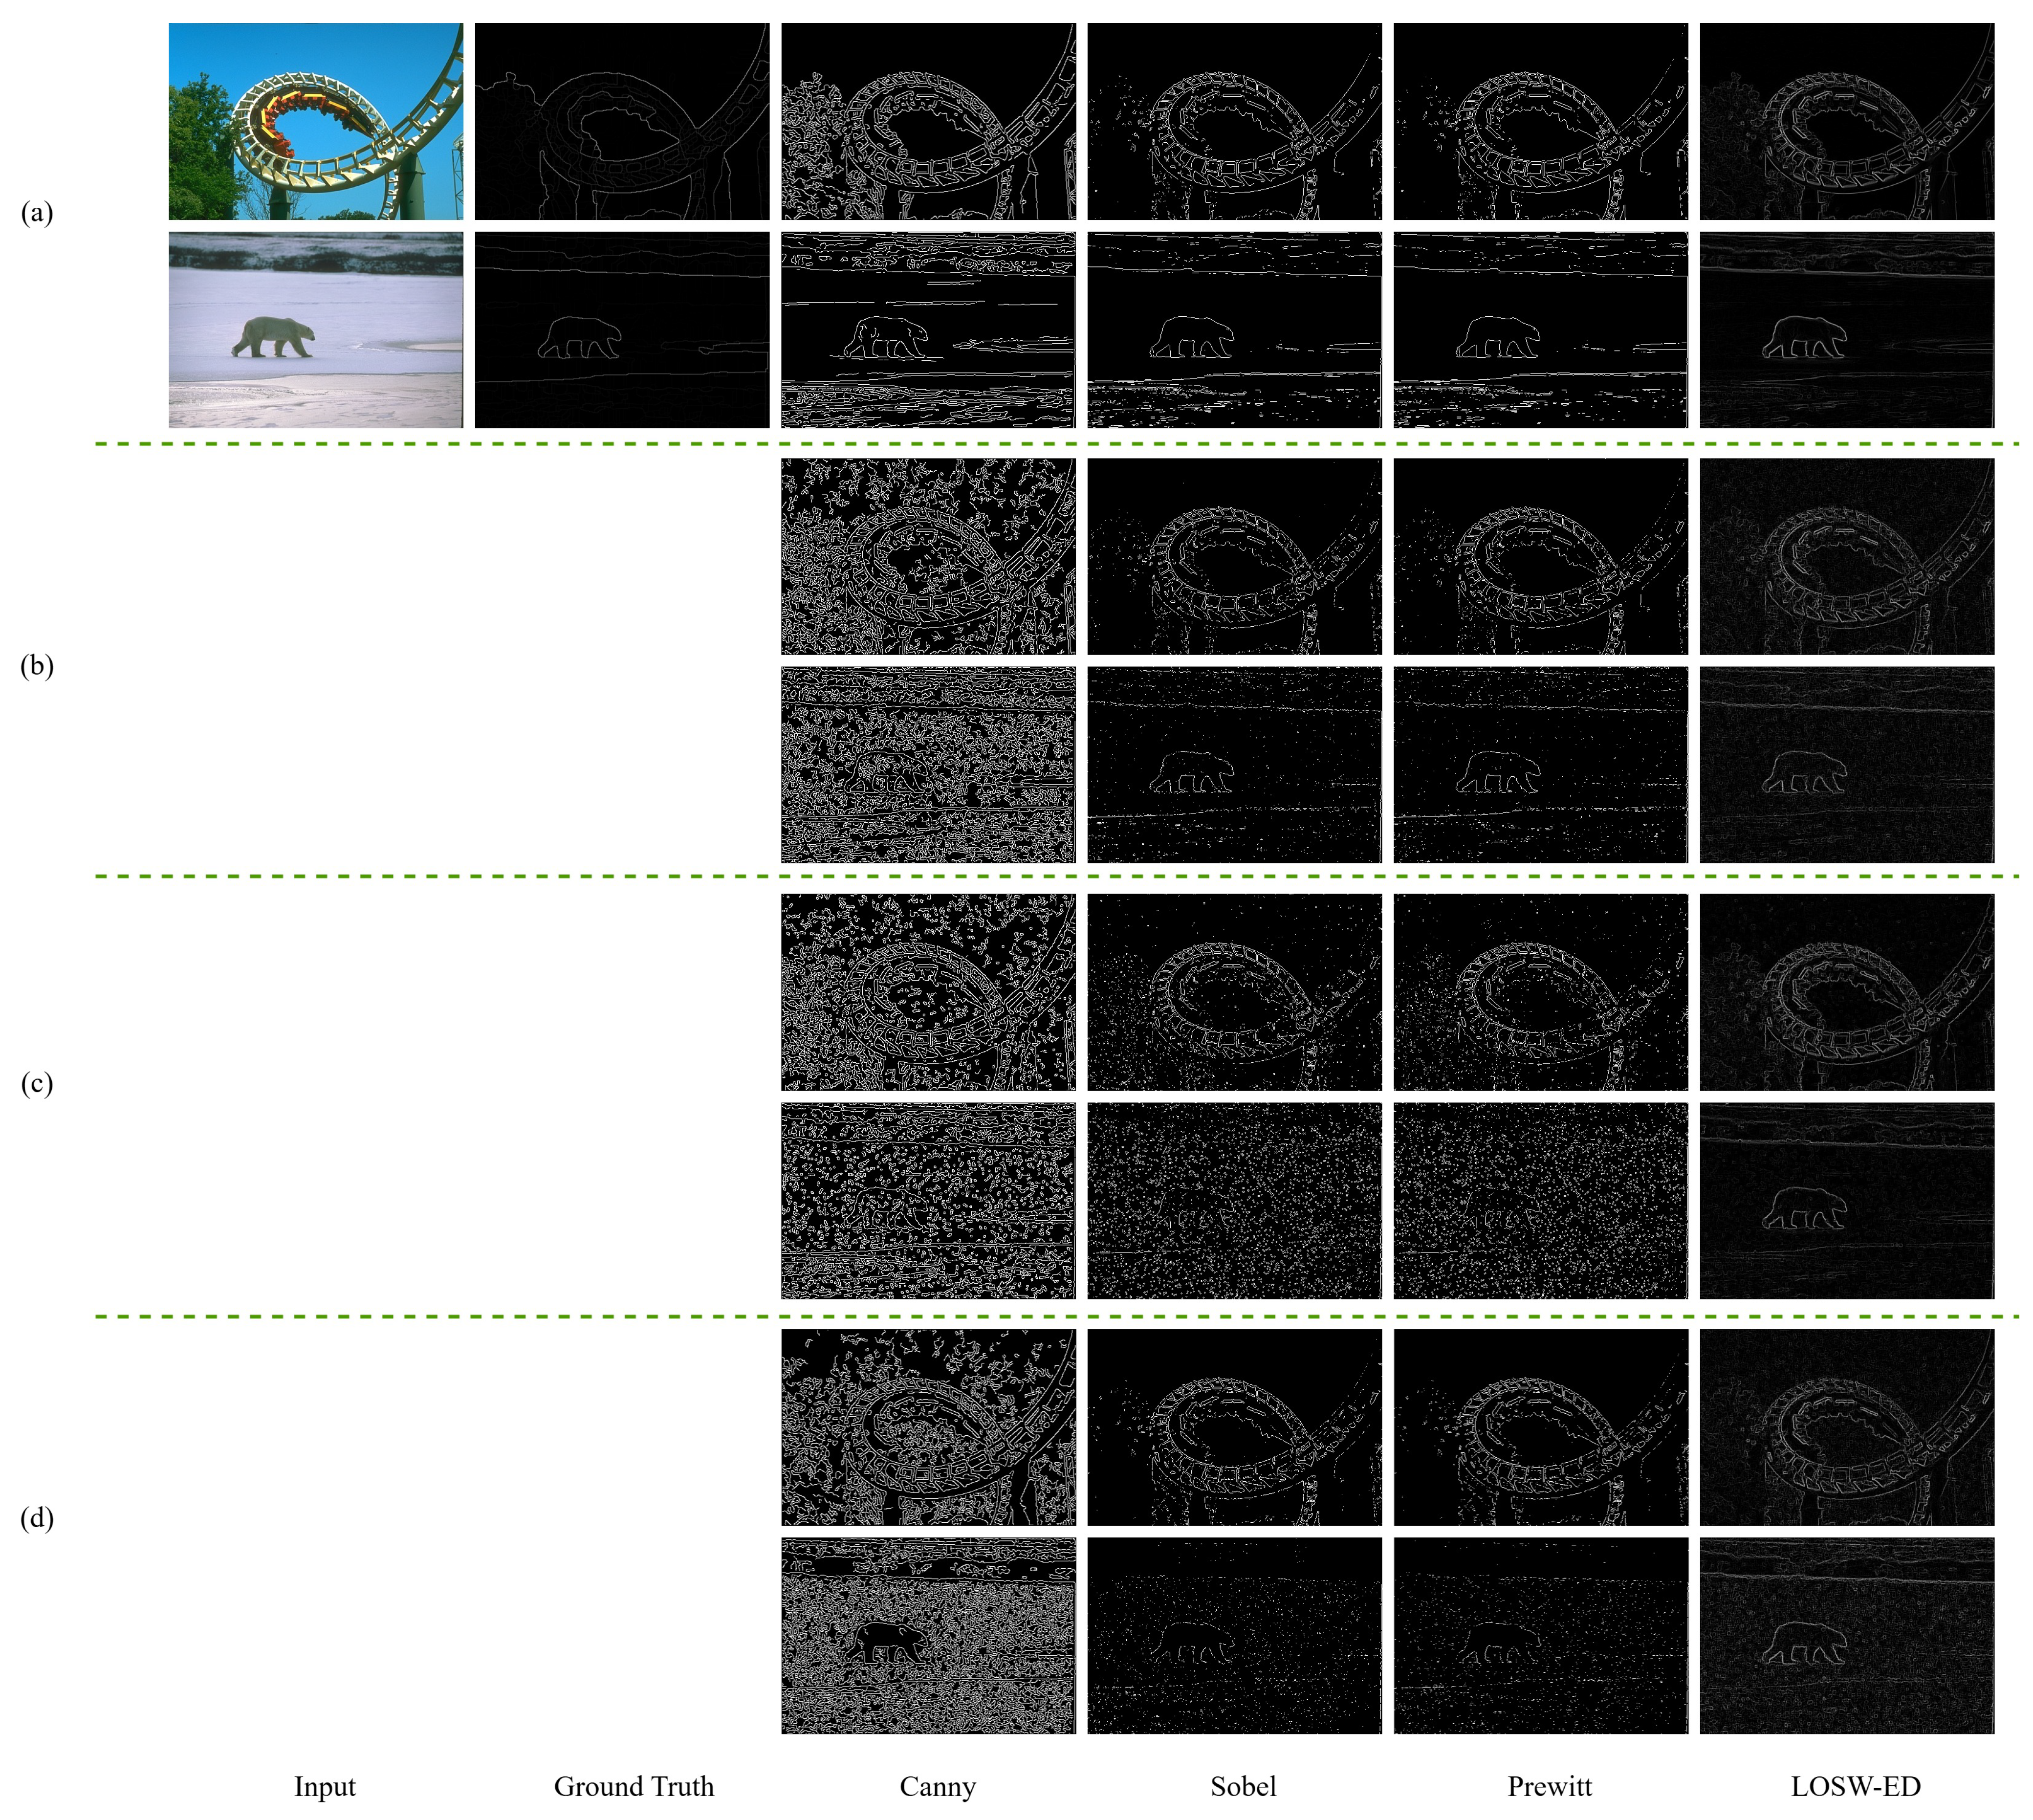Click the "Sobel" column label
Screen dimensions: 2033x1820
[1243, 1786]
